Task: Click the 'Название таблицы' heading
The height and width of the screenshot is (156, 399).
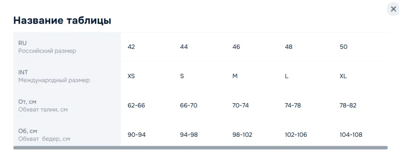Action: coord(62,20)
